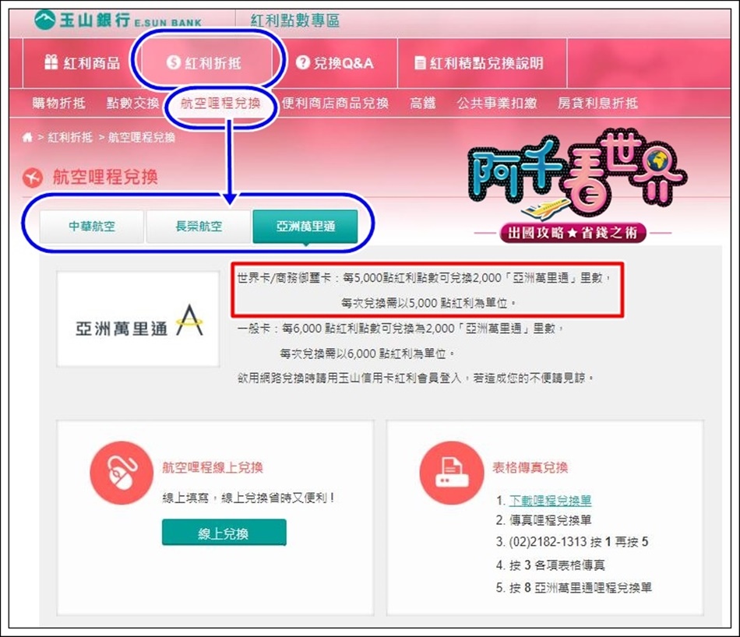This screenshot has width=740, height=637.
Task: Click the E.SUN Bank mountain logo
Action: coord(45,21)
